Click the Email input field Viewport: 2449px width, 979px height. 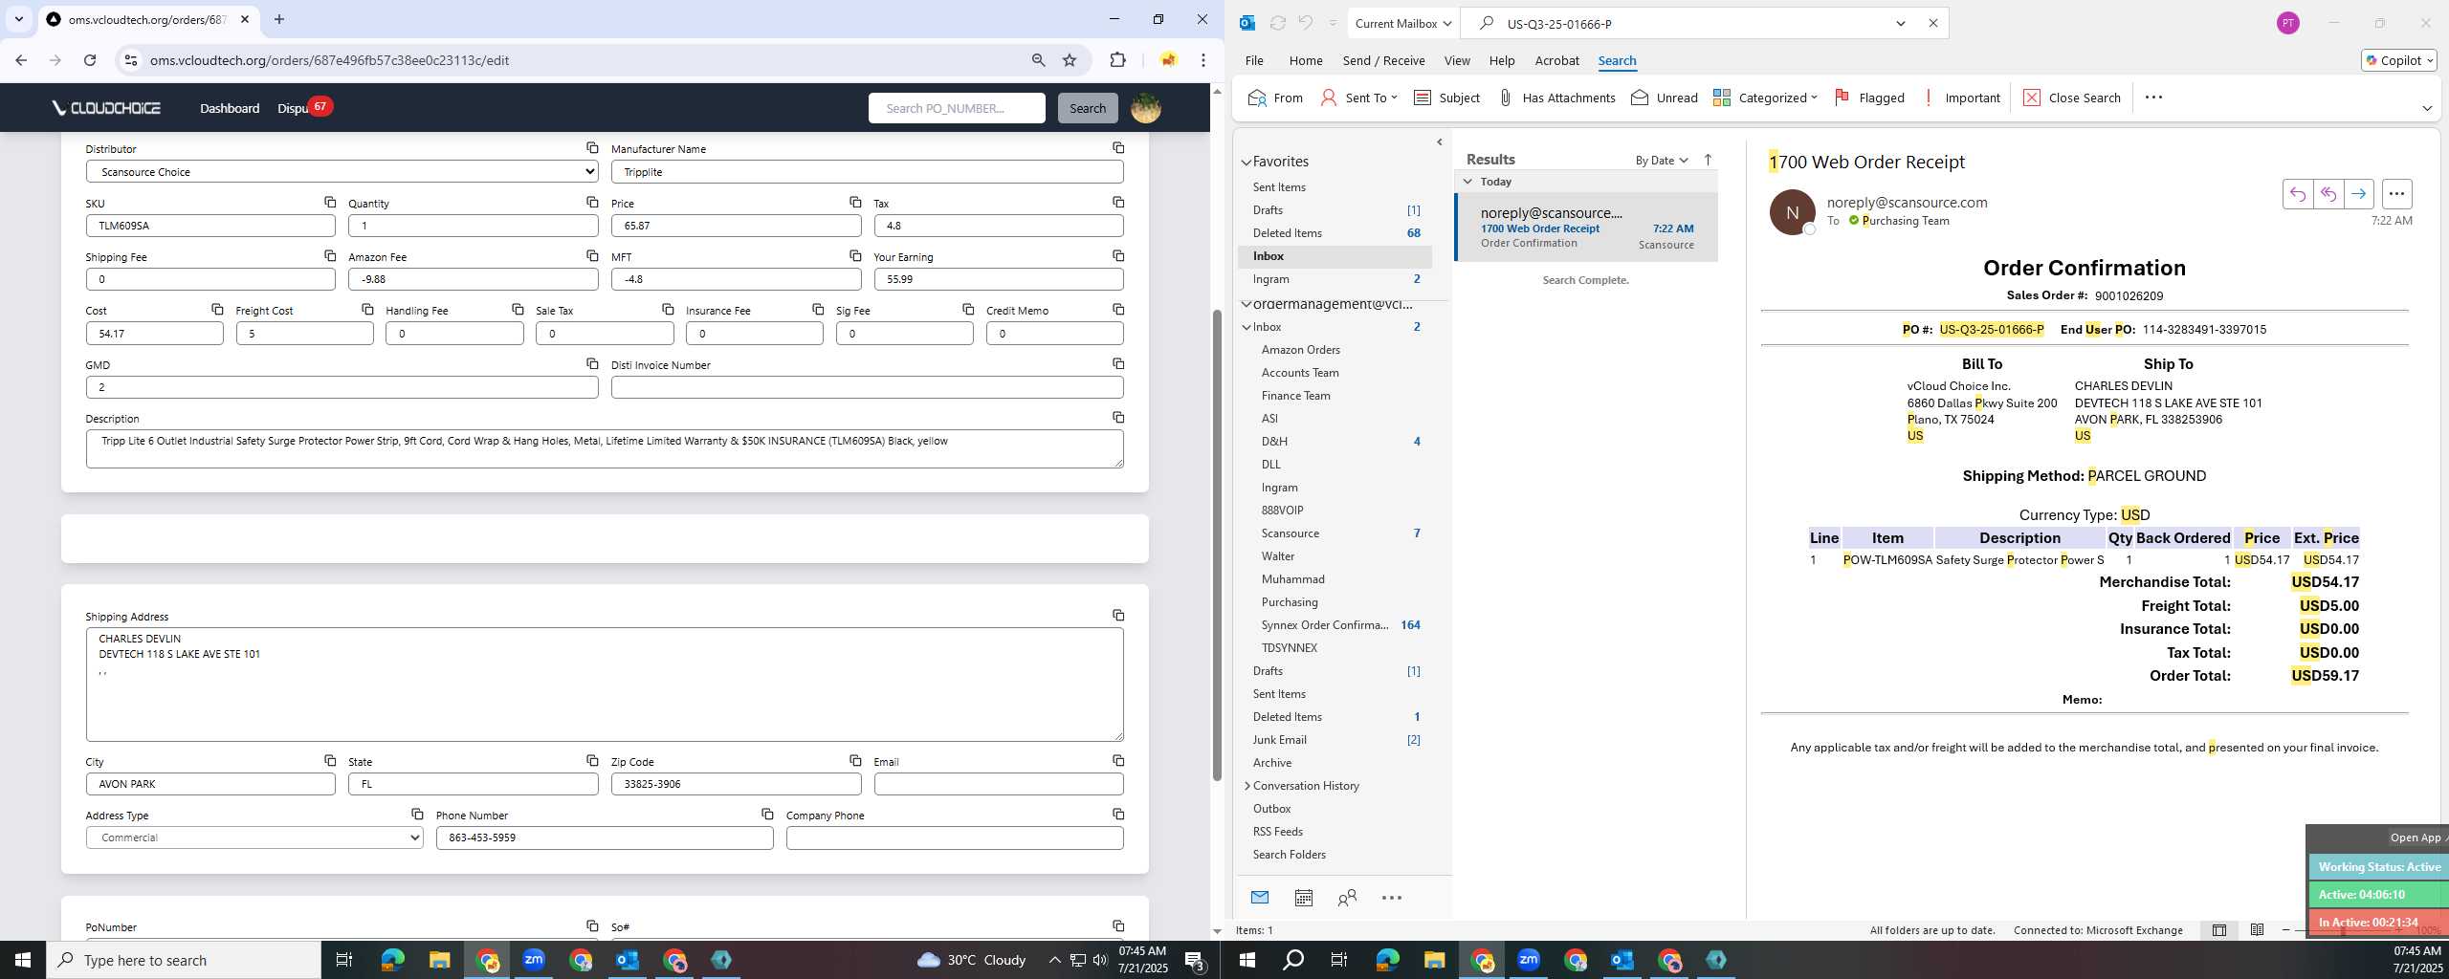coord(998,784)
